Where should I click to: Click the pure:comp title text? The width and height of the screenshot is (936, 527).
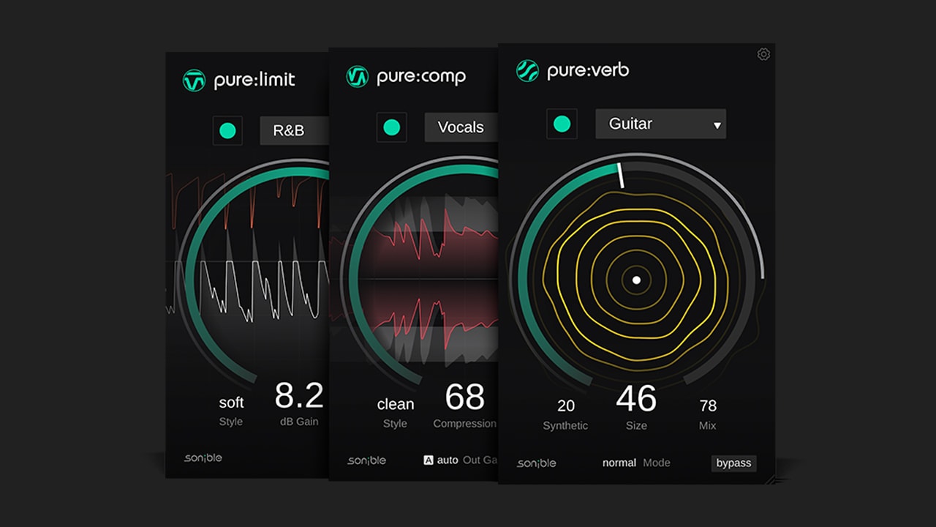[x=421, y=77]
